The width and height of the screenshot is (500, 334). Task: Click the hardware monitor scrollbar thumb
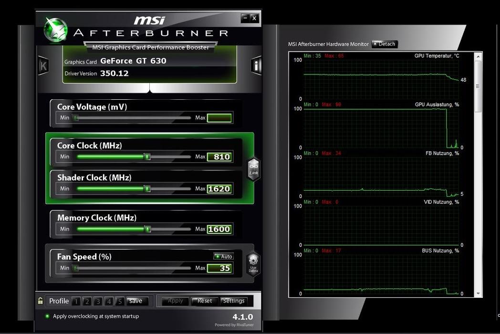tap(478, 86)
